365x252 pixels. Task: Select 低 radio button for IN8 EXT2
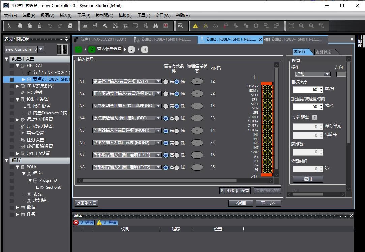[x=177, y=167]
